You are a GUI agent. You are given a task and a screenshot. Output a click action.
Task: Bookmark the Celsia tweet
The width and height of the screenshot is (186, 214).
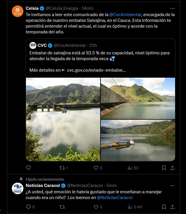164,168
